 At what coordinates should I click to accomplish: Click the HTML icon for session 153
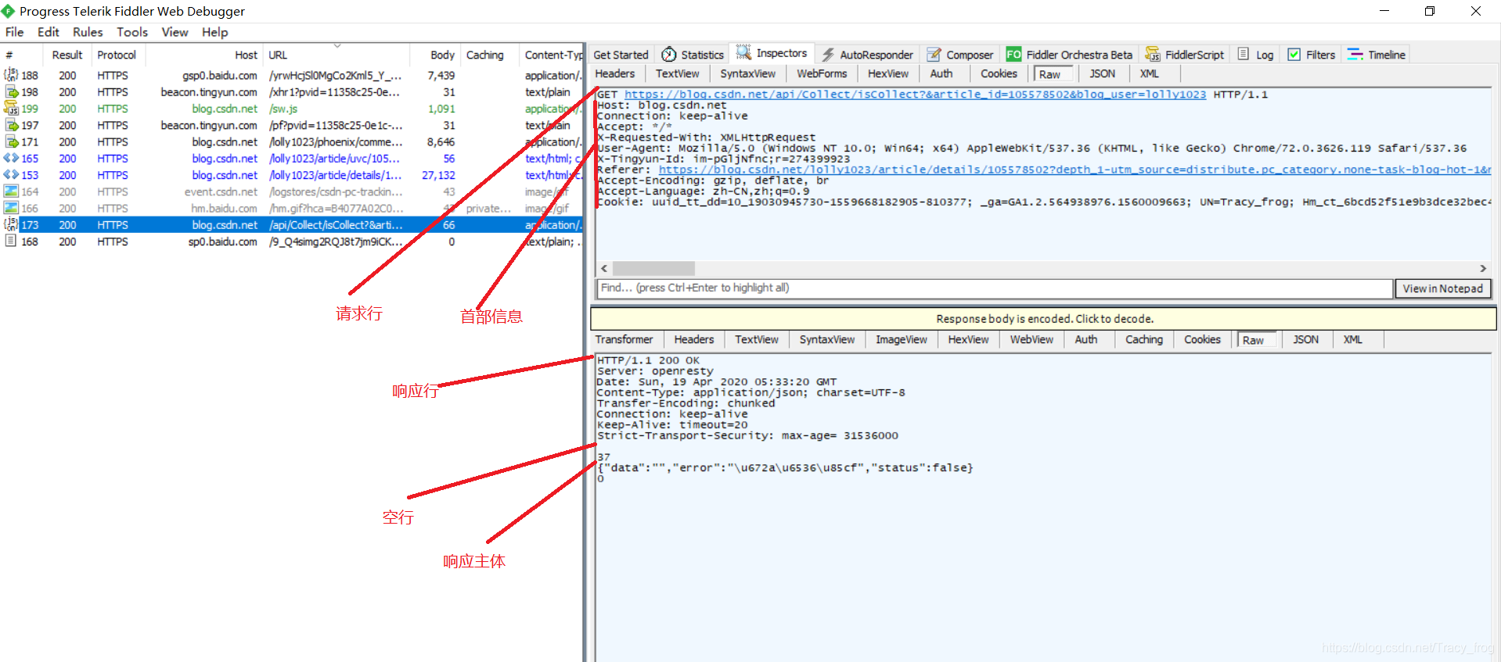pos(11,175)
